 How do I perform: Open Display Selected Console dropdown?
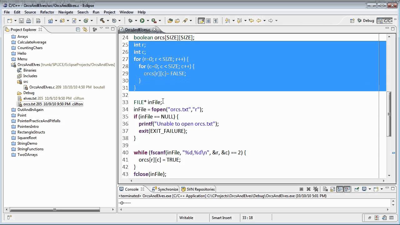370,189
